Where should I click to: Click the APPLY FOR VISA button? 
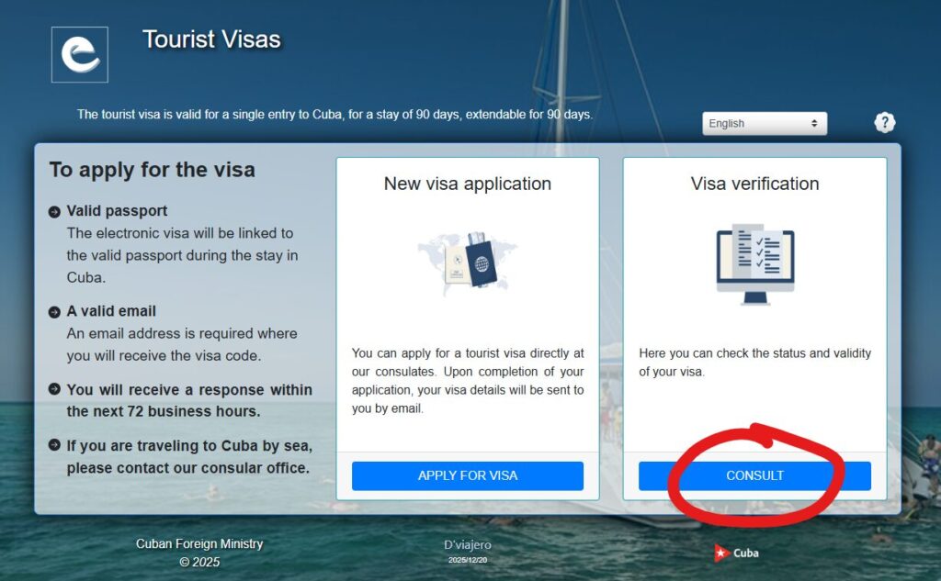468,476
